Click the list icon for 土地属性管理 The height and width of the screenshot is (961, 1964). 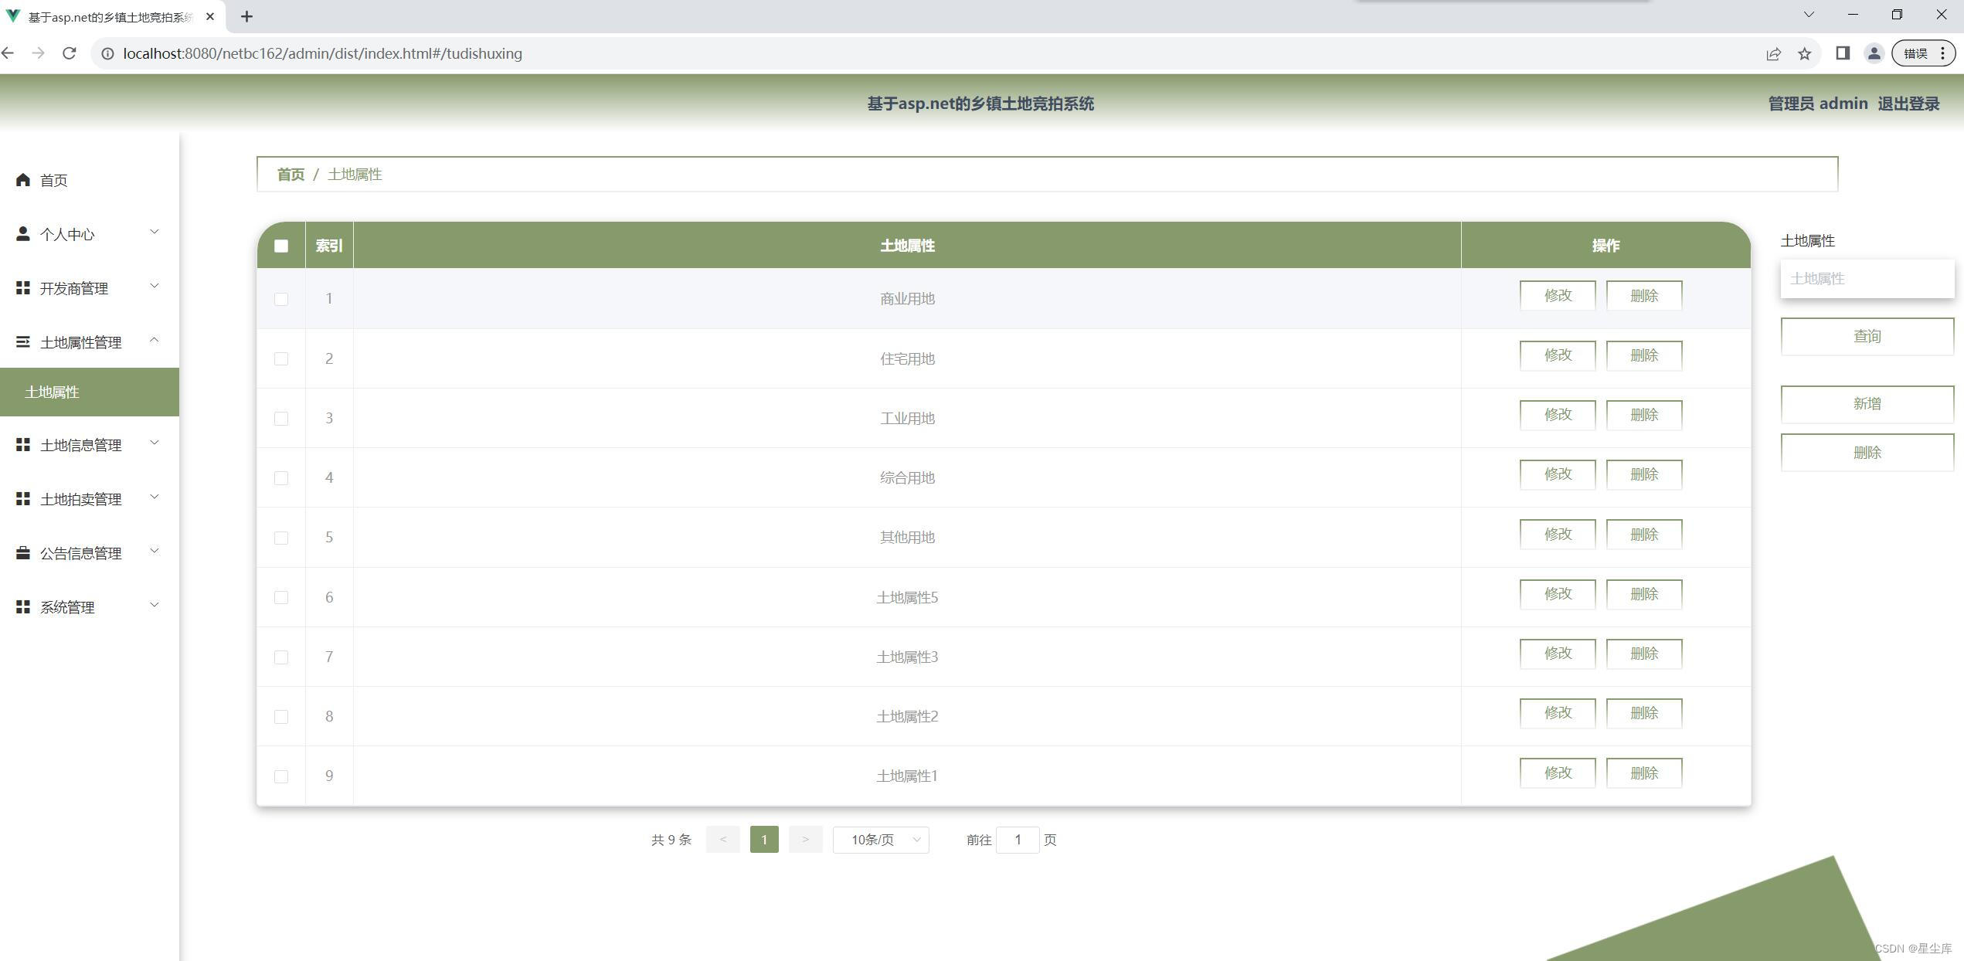click(x=22, y=341)
